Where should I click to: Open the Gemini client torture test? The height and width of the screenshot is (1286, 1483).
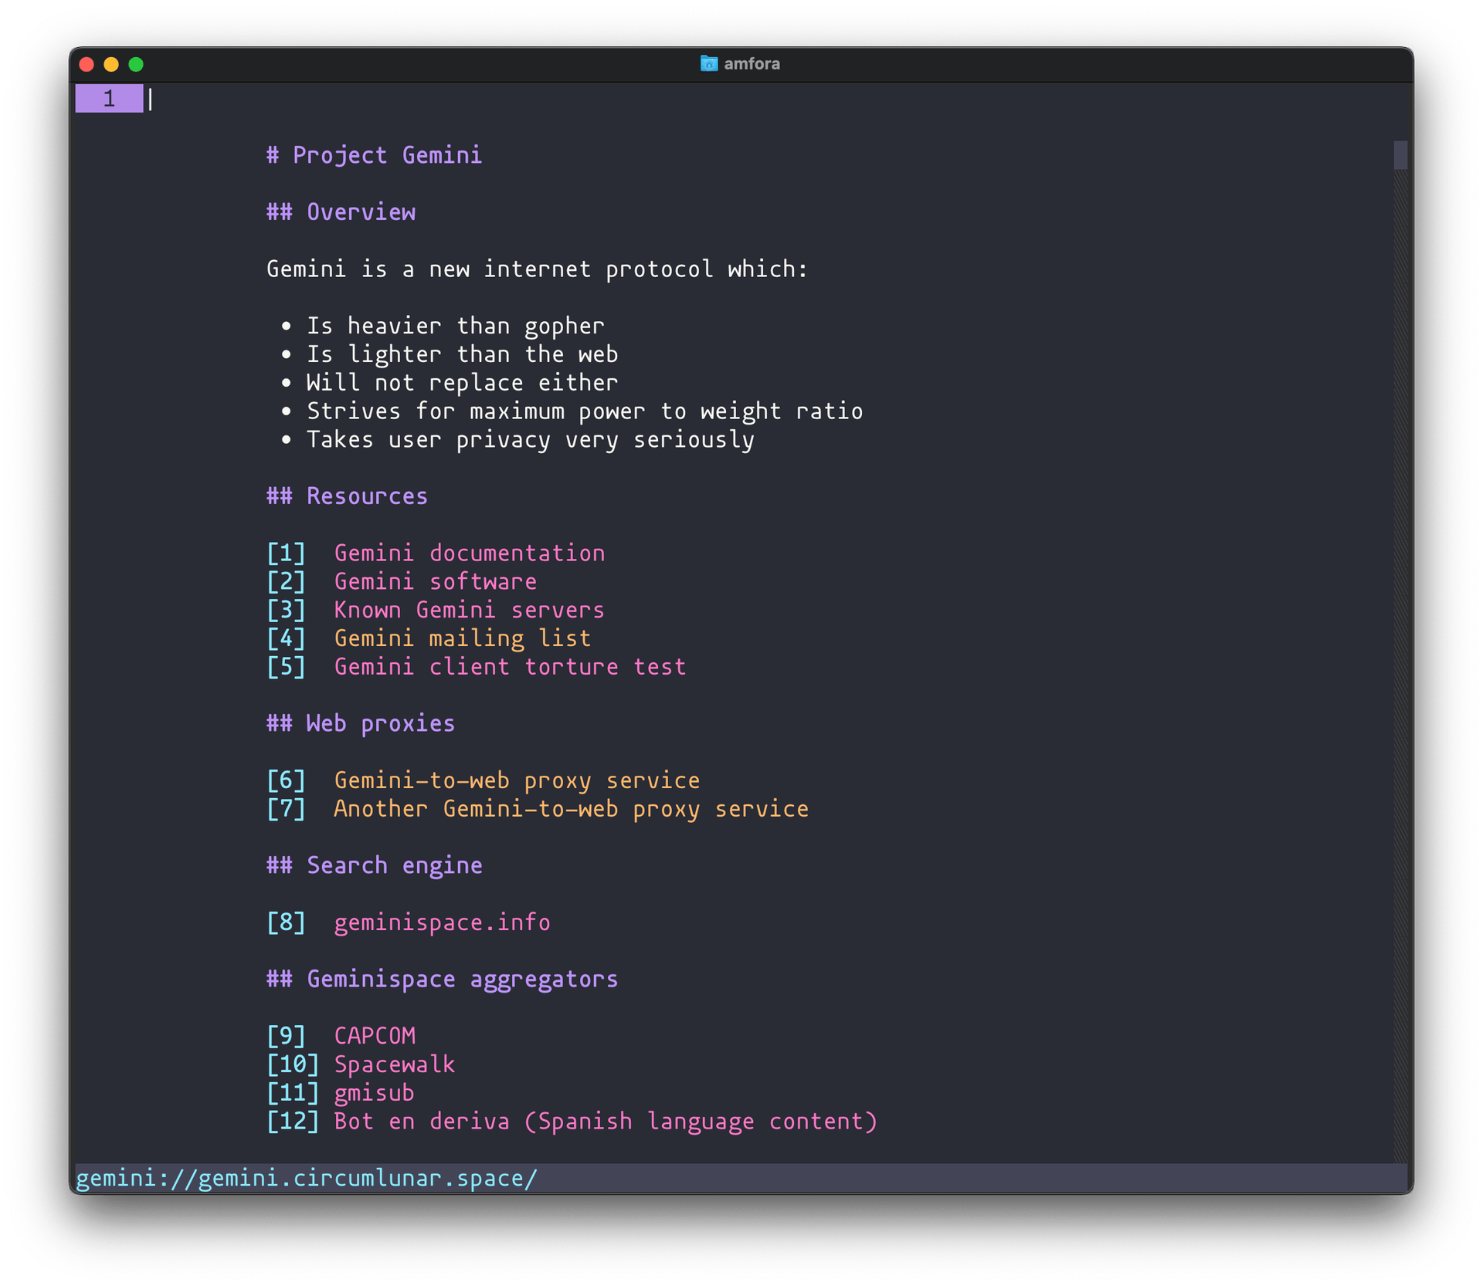pyautogui.click(x=510, y=667)
